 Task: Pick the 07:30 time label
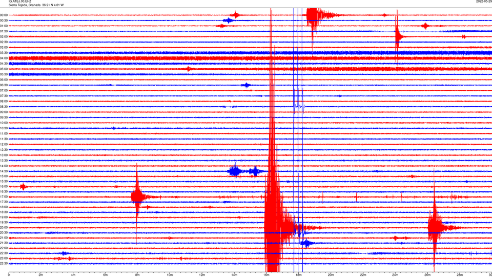tap(4, 96)
